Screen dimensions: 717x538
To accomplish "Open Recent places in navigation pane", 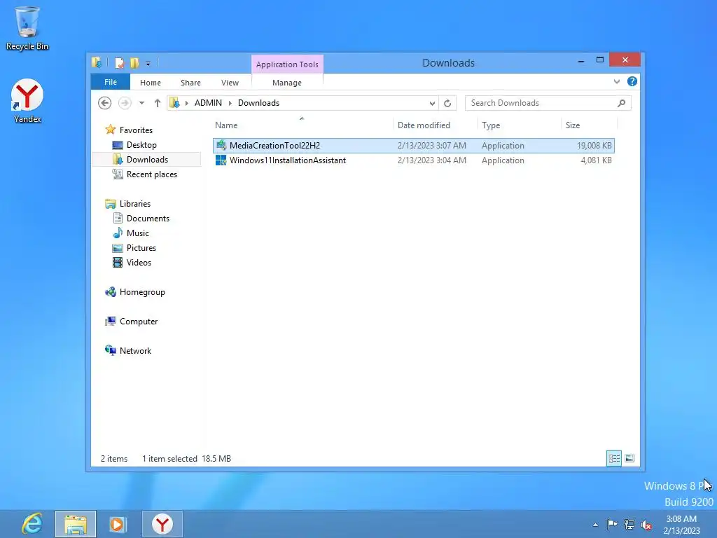I will point(151,174).
